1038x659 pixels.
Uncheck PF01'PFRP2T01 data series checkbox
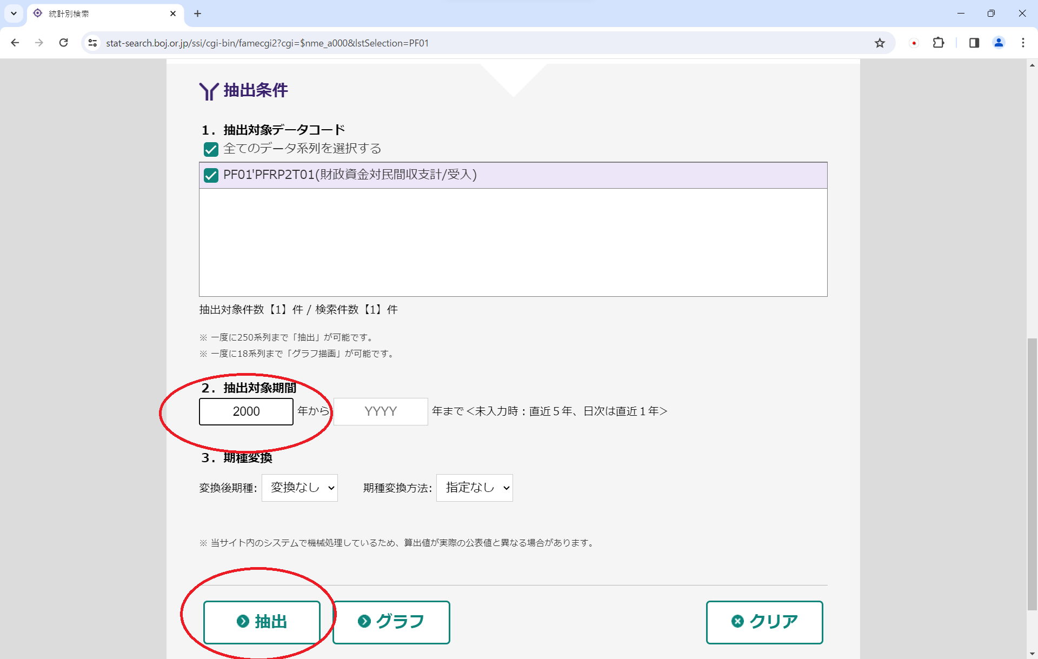point(211,175)
